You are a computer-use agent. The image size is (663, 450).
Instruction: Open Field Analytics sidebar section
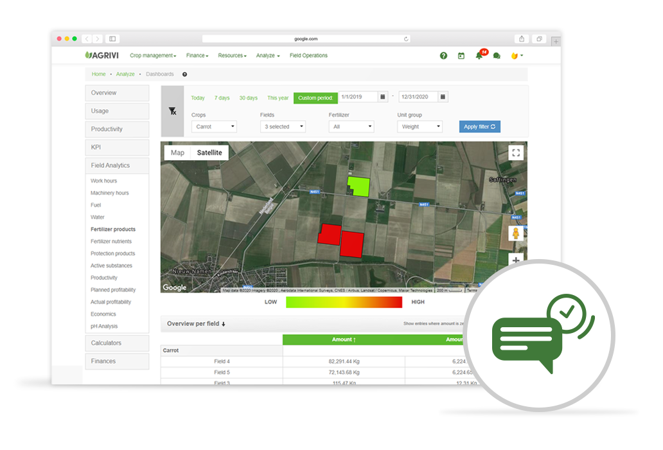(x=117, y=166)
